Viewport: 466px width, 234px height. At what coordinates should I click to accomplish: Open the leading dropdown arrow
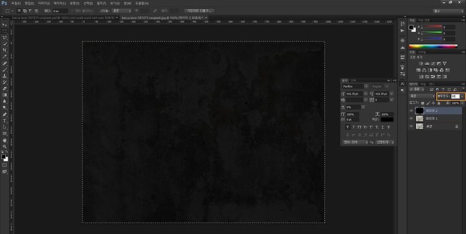coord(392,94)
